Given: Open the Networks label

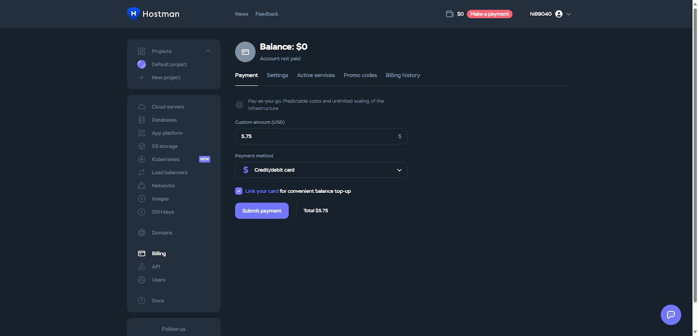Looking at the screenshot, I should pyautogui.click(x=163, y=185).
